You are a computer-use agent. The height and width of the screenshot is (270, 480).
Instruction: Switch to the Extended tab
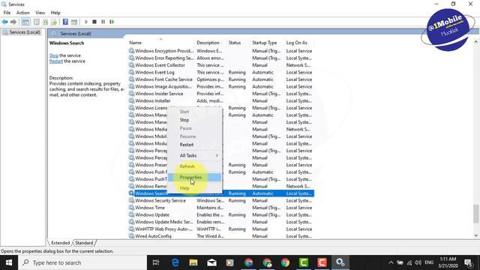click(x=60, y=243)
